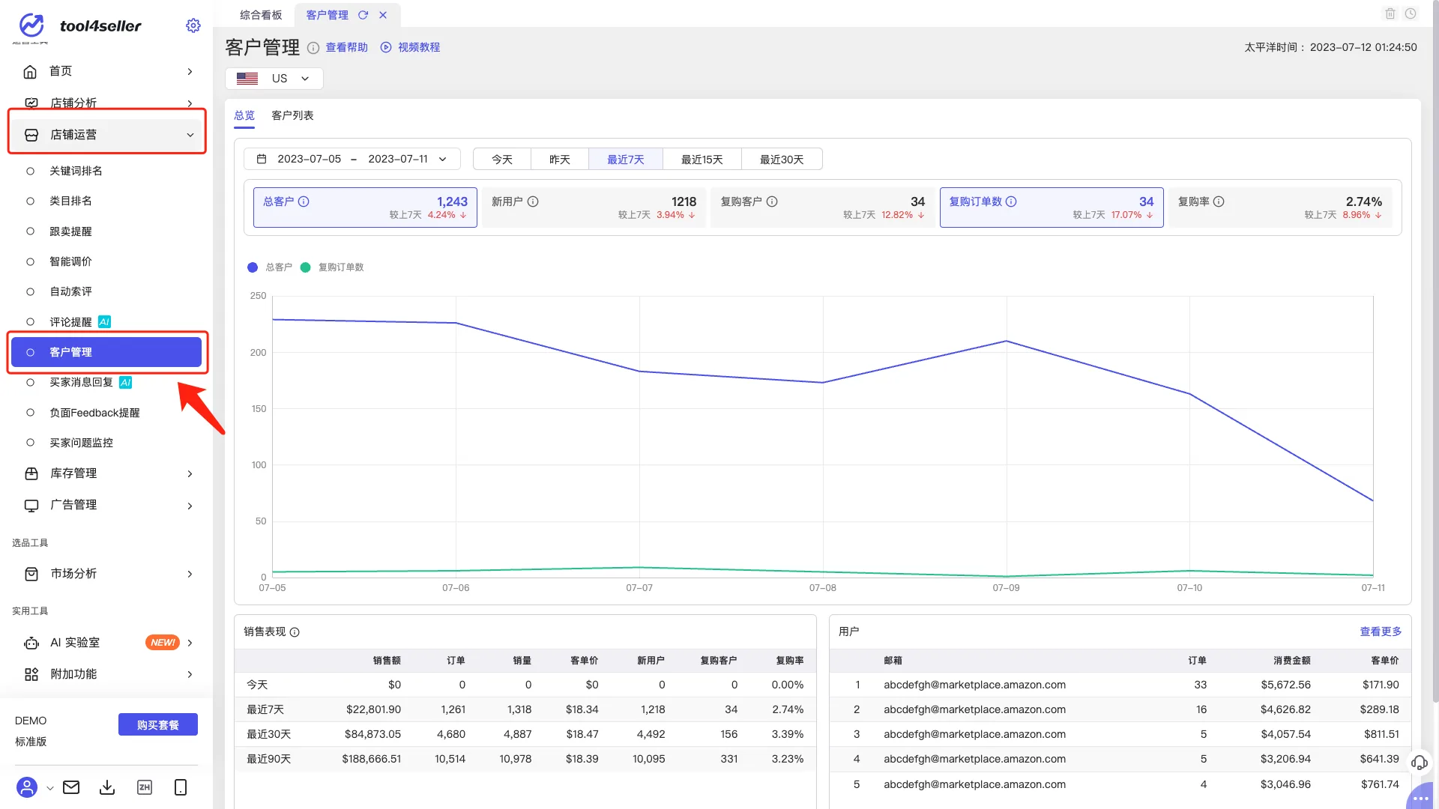Click the tool4seller logo icon
This screenshot has width=1439, height=809.
click(31, 25)
